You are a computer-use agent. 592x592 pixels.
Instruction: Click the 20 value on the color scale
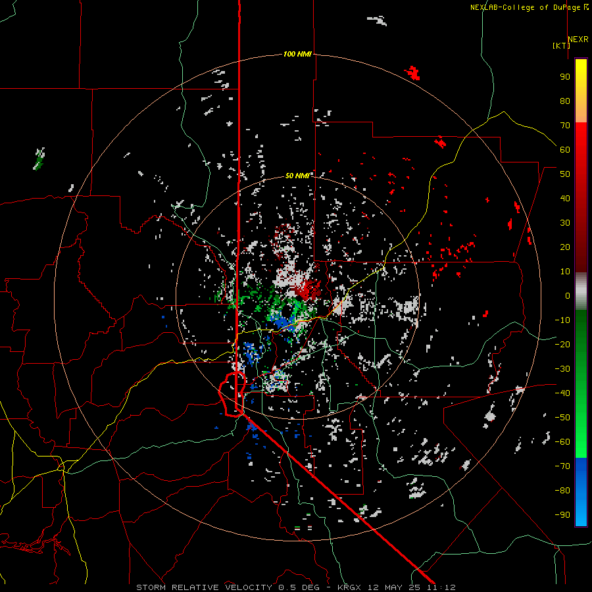pyautogui.click(x=565, y=247)
